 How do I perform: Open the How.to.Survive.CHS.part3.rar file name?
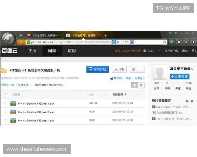click(36, 104)
